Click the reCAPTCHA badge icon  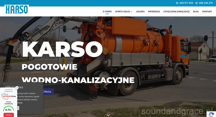coord(211,114)
